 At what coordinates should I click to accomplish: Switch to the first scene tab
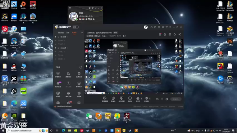pyautogui.click(x=61, y=33)
